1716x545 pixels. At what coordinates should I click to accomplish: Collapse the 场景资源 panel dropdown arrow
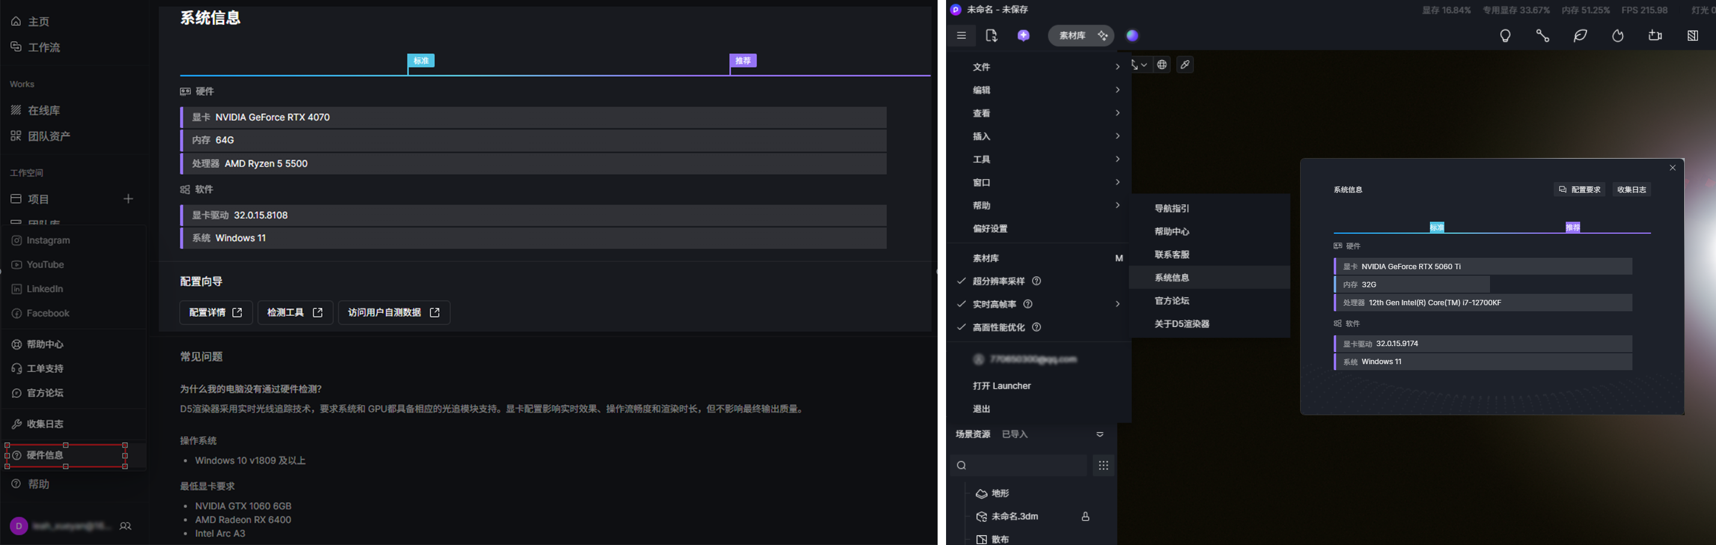point(1100,434)
